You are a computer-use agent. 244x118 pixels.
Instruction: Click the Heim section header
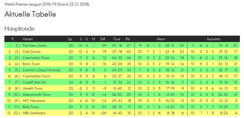161,39
